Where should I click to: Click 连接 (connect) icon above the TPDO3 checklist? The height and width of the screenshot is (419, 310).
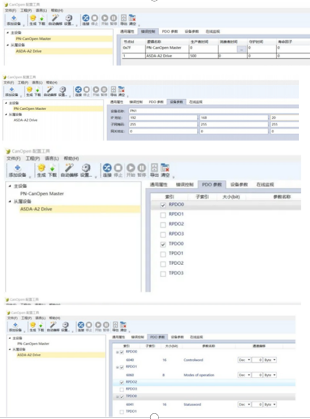(x=107, y=170)
